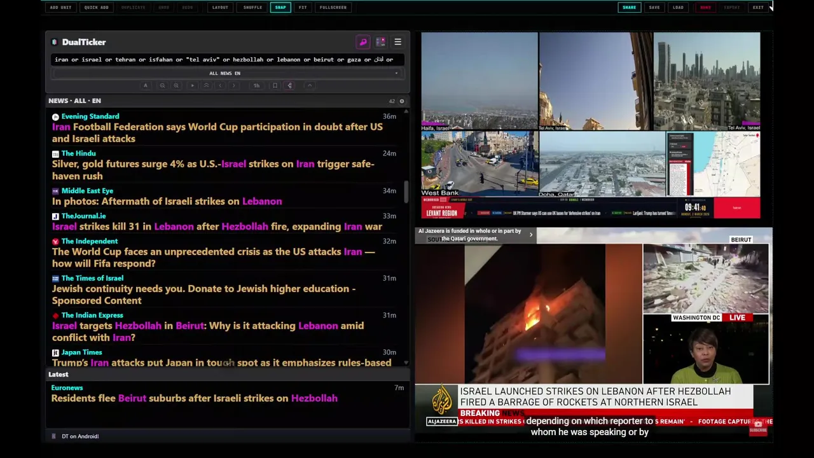Click The Independent source icon
Screen dimensions: 814x458
pos(55,241)
